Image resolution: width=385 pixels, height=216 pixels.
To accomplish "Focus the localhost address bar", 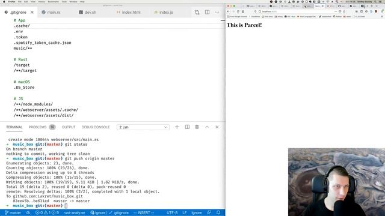I will [294, 11].
